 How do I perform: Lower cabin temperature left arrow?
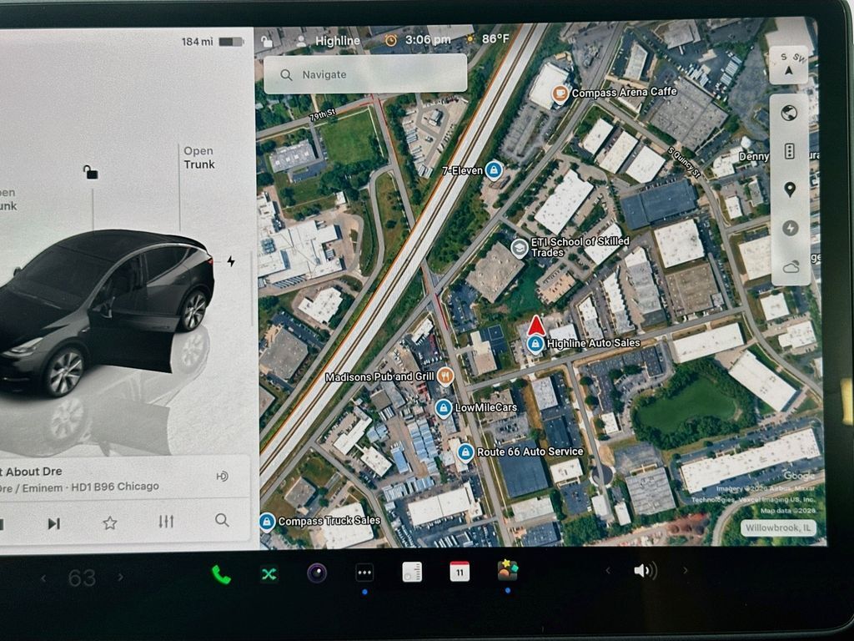(43, 578)
